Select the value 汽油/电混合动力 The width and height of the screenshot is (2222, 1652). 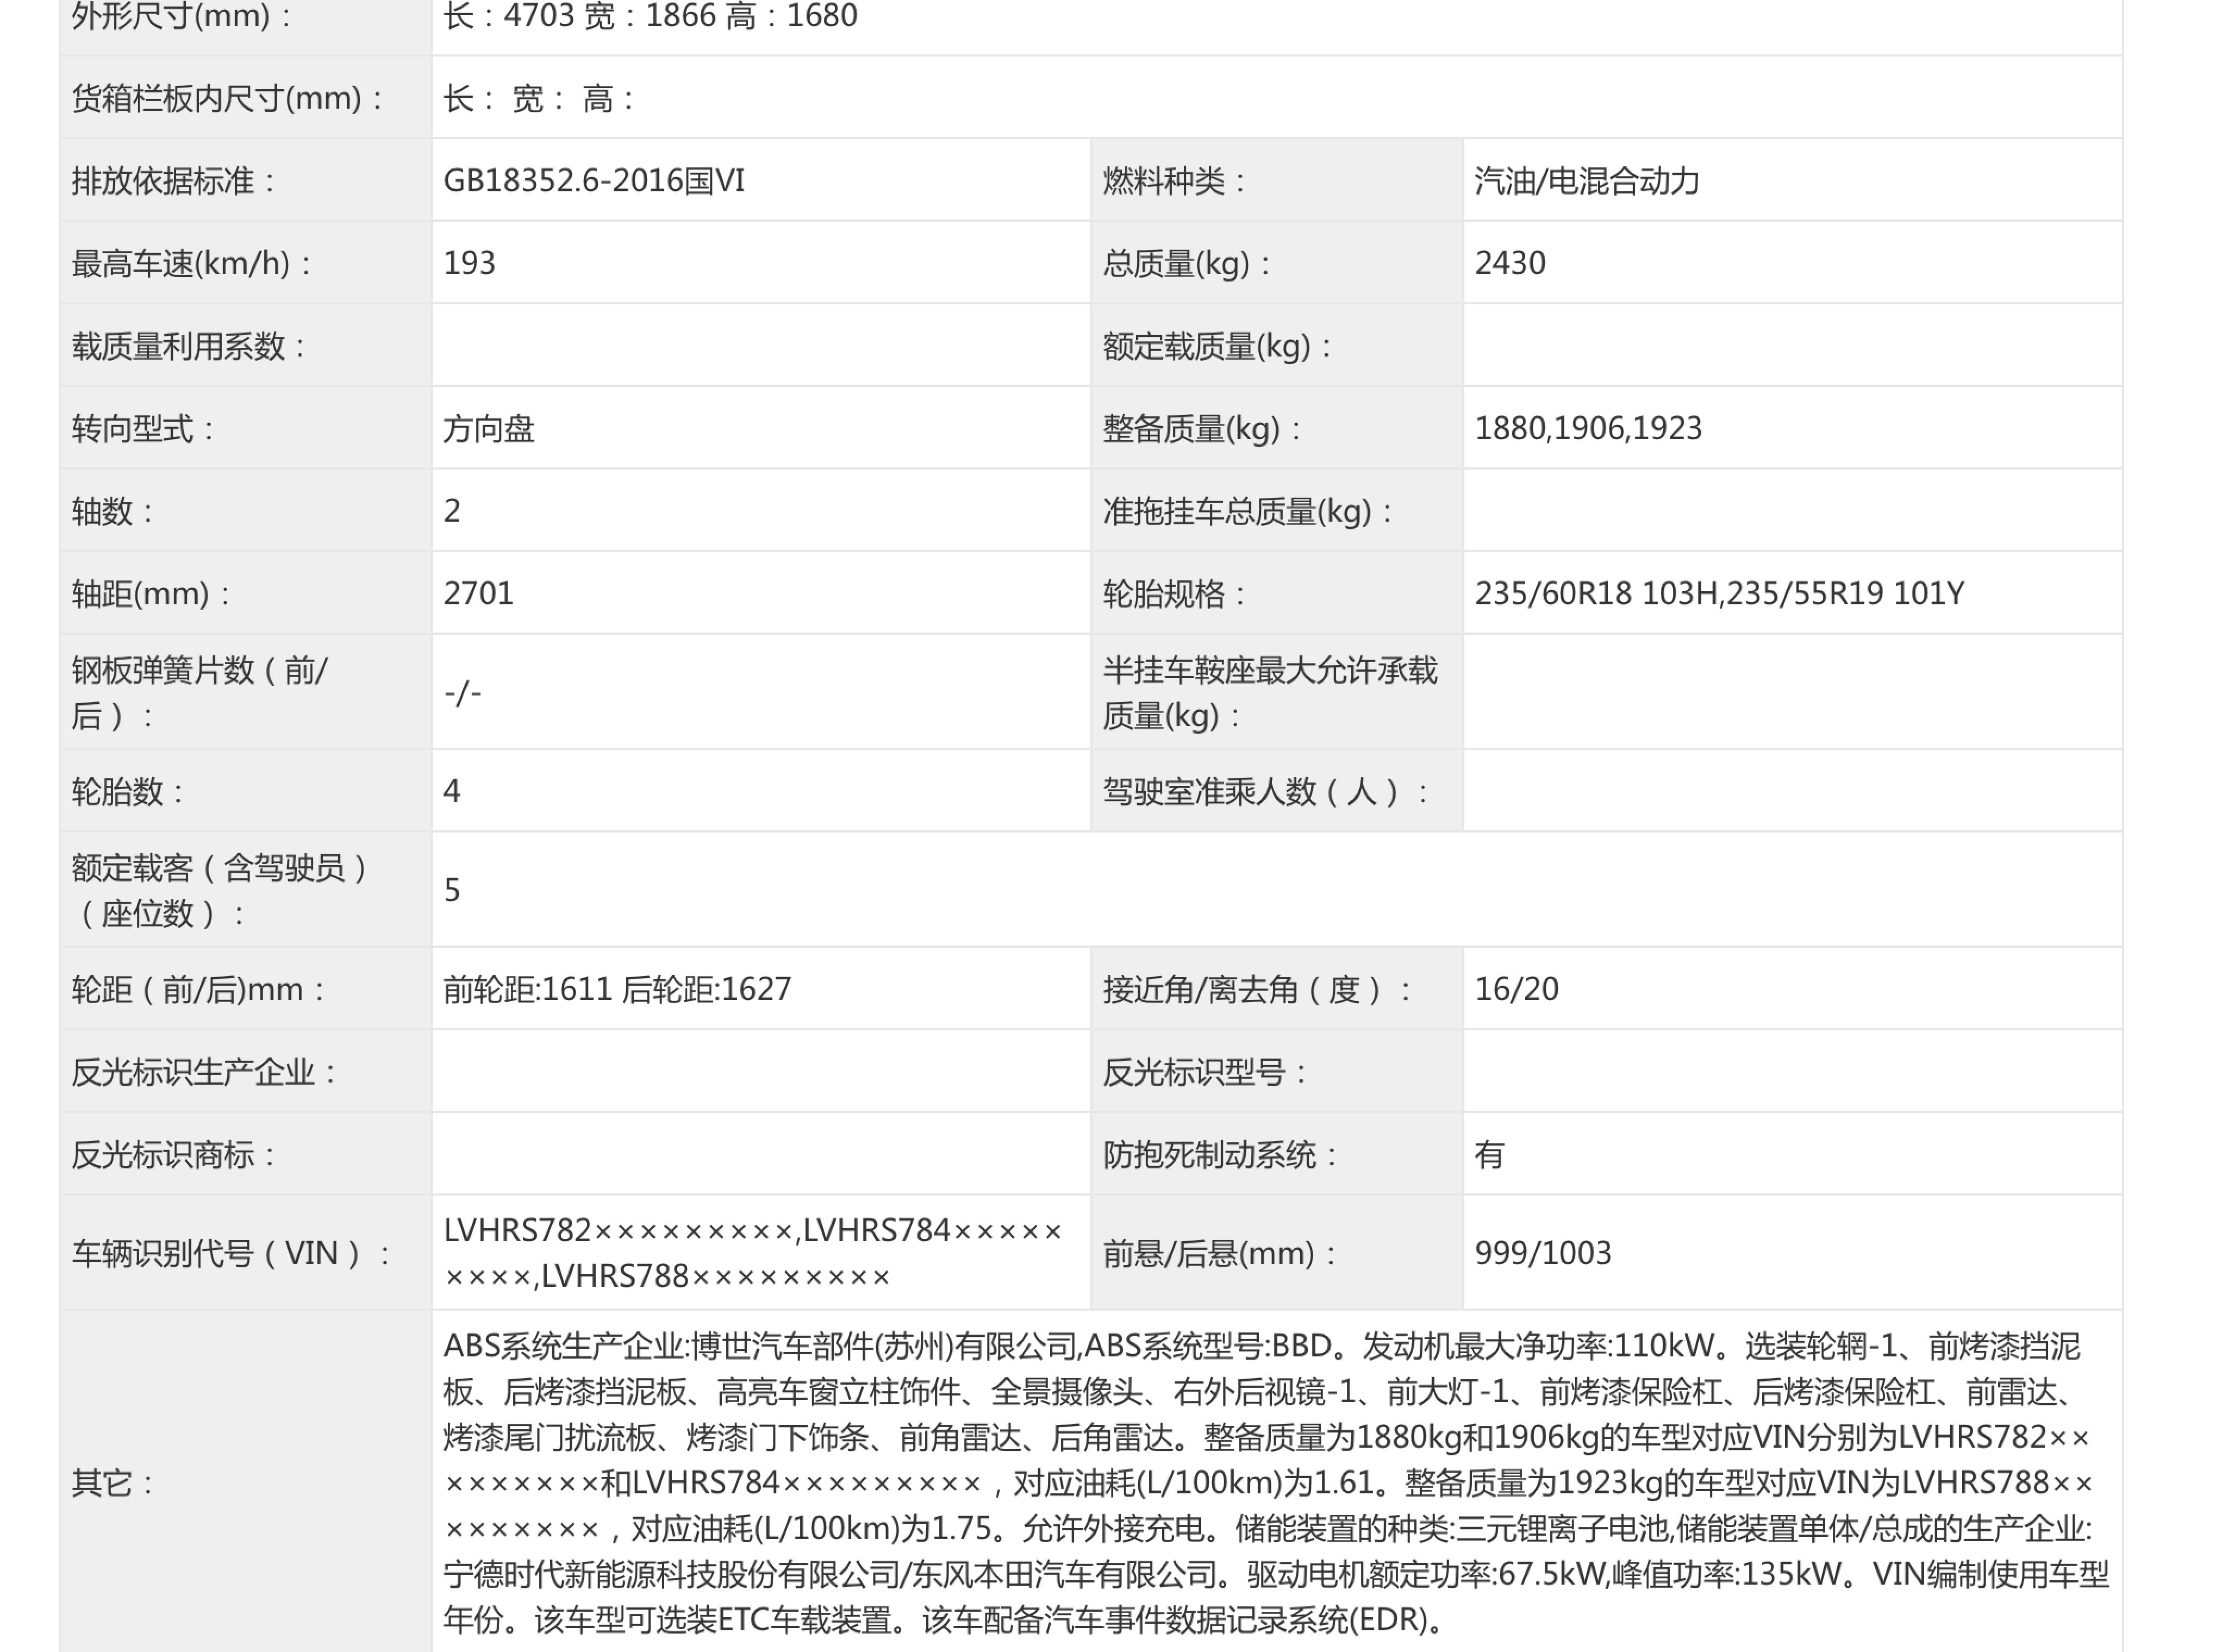point(1587,181)
